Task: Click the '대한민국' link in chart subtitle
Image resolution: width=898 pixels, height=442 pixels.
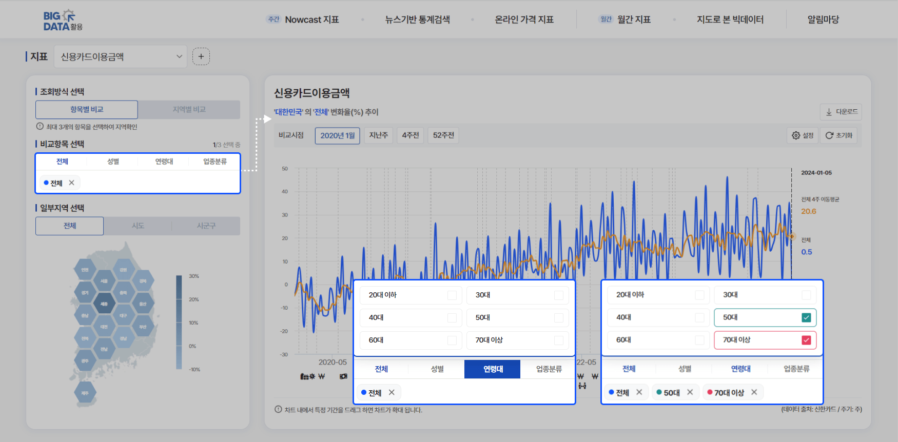Action: pos(288,112)
